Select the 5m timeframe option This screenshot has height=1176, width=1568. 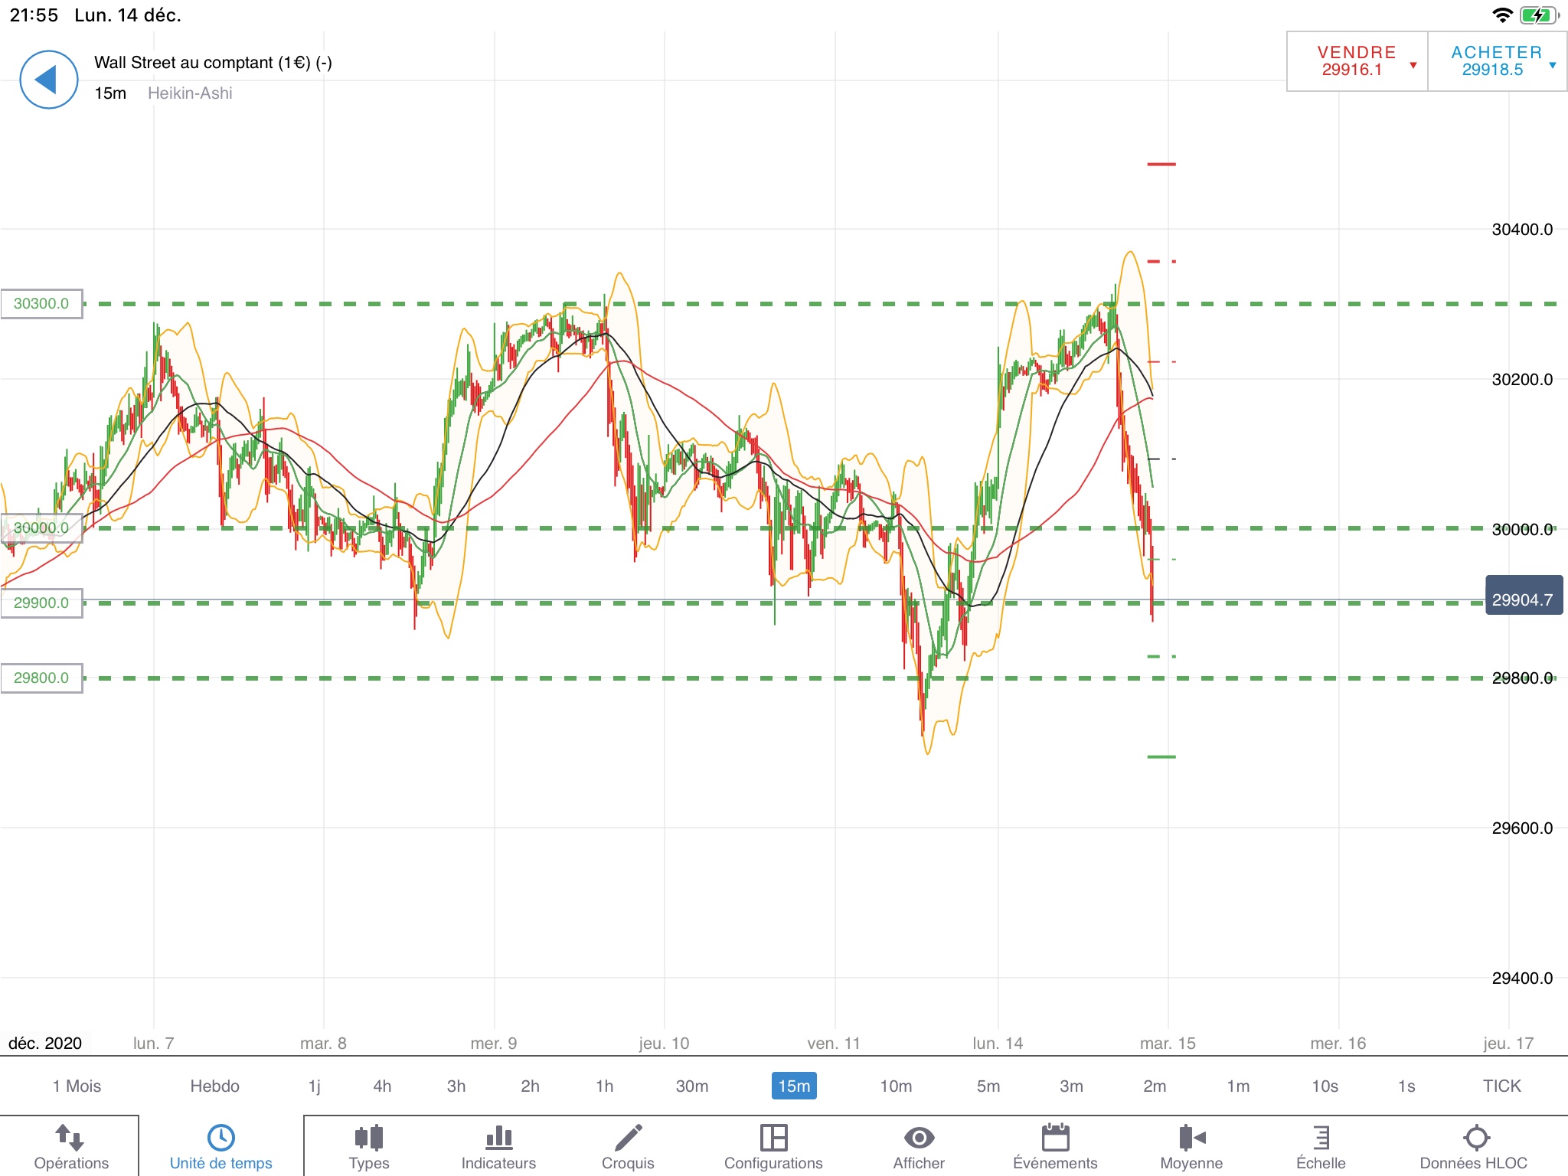coord(988,1086)
